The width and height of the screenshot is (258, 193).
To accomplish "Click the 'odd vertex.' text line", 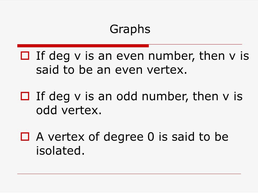I will click(69, 110).
